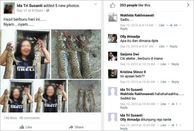The image size is (194, 131).
Task: Like Olly Atmadja's comment
Action: [x=161, y=46]
